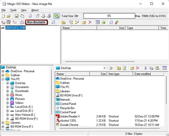Screen dimensions: 169x136
Task: Expand New Volume (E:) tree node
Action: tap(7, 115)
